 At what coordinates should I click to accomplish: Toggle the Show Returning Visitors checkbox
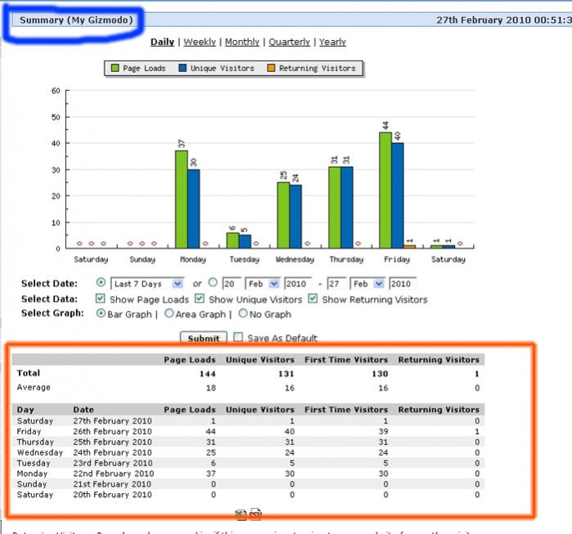313,298
